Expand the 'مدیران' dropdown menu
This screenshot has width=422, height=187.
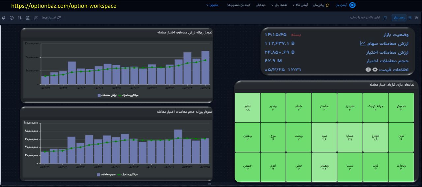tap(212, 5)
